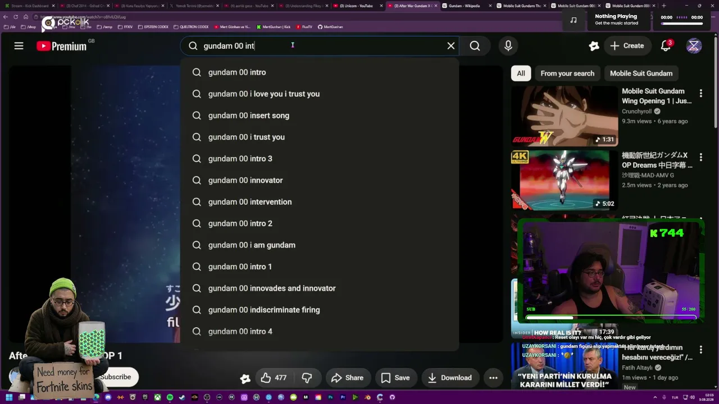Open the account avatar menu
719x404 pixels.
coord(694,46)
